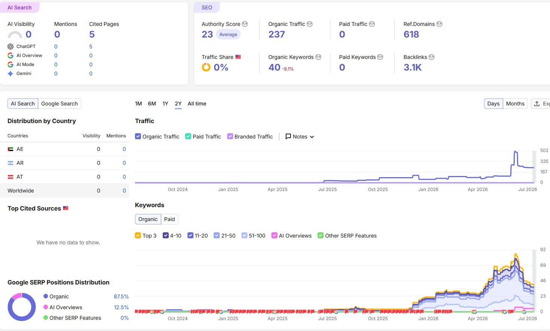Click the Gemini sparkle icon
Screen dimensions: 550x331
10,74
